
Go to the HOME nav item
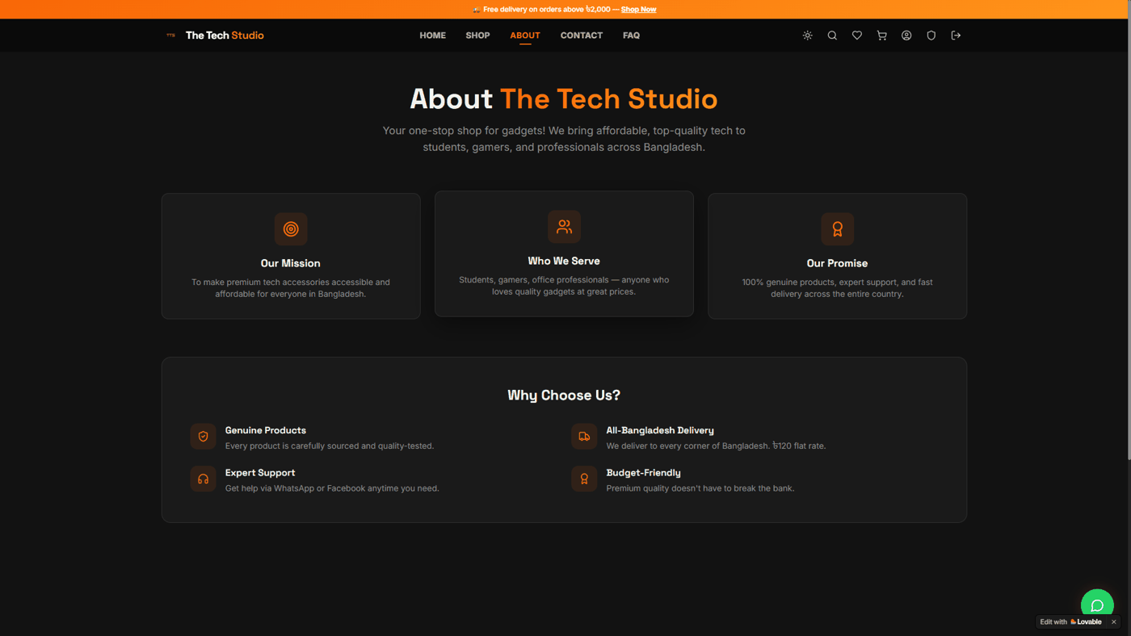[x=432, y=36]
